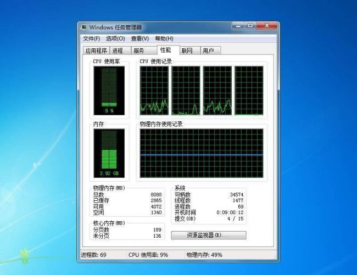Click status bar text CPU 使用率: 9%
This screenshot has height=275, width=357.
(x=148, y=255)
